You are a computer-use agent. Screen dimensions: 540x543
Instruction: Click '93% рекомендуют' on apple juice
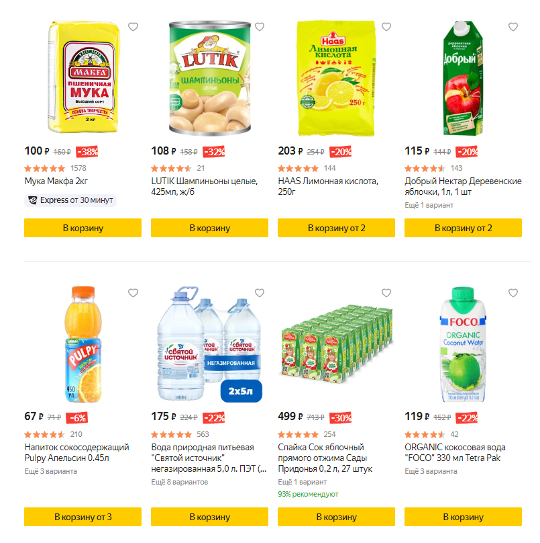[x=308, y=494]
